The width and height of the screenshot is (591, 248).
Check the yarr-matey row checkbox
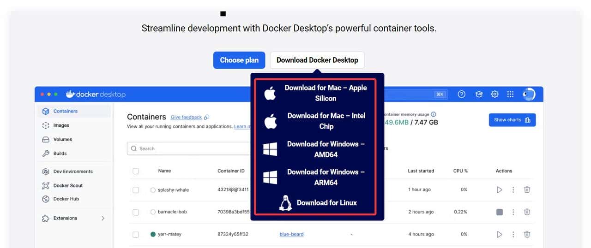(136, 234)
